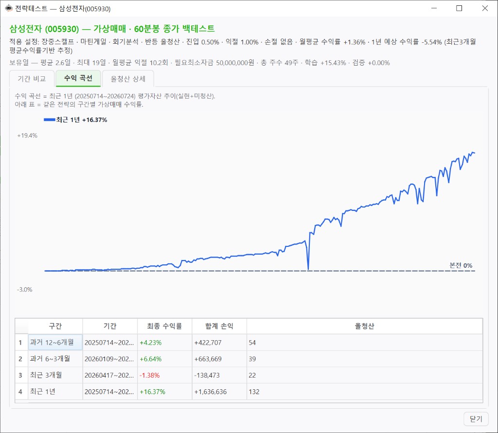The width and height of the screenshot is (498, 433).
Task: Click the 과거 6~3개월 cell
Action: [x=55, y=359]
